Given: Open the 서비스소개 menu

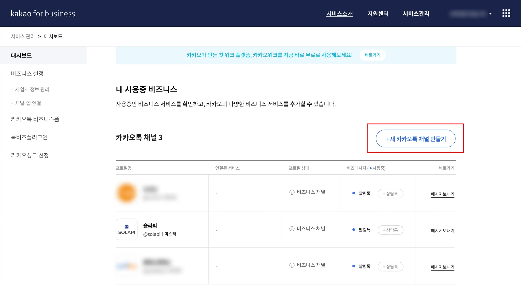Looking at the screenshot, I should 339,14.
